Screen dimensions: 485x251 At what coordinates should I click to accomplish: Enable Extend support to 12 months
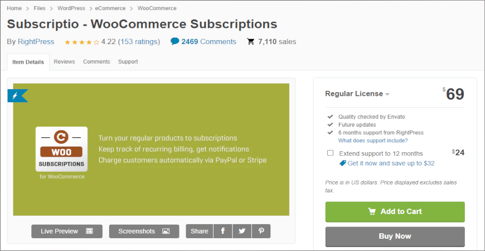pyautogui.click(x=331, y=153)
